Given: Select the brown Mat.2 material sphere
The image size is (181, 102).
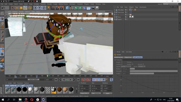Looking at the screenshot, I should [x=59, y=90].
